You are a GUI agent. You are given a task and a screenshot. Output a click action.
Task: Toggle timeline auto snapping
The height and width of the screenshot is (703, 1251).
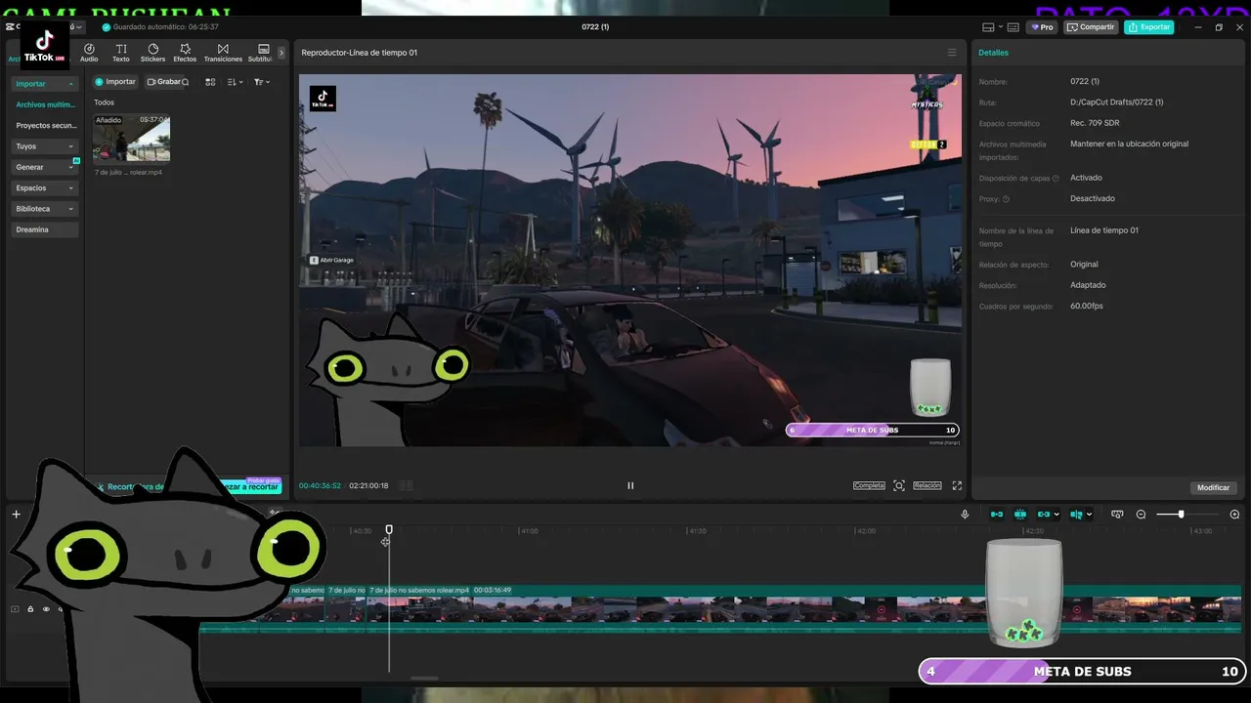pos(1020,515)
